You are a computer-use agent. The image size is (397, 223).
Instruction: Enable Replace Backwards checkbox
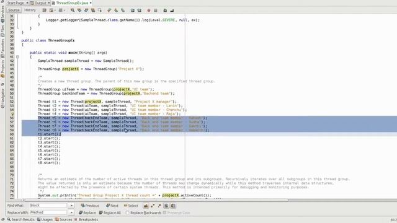tap(128, 212)
